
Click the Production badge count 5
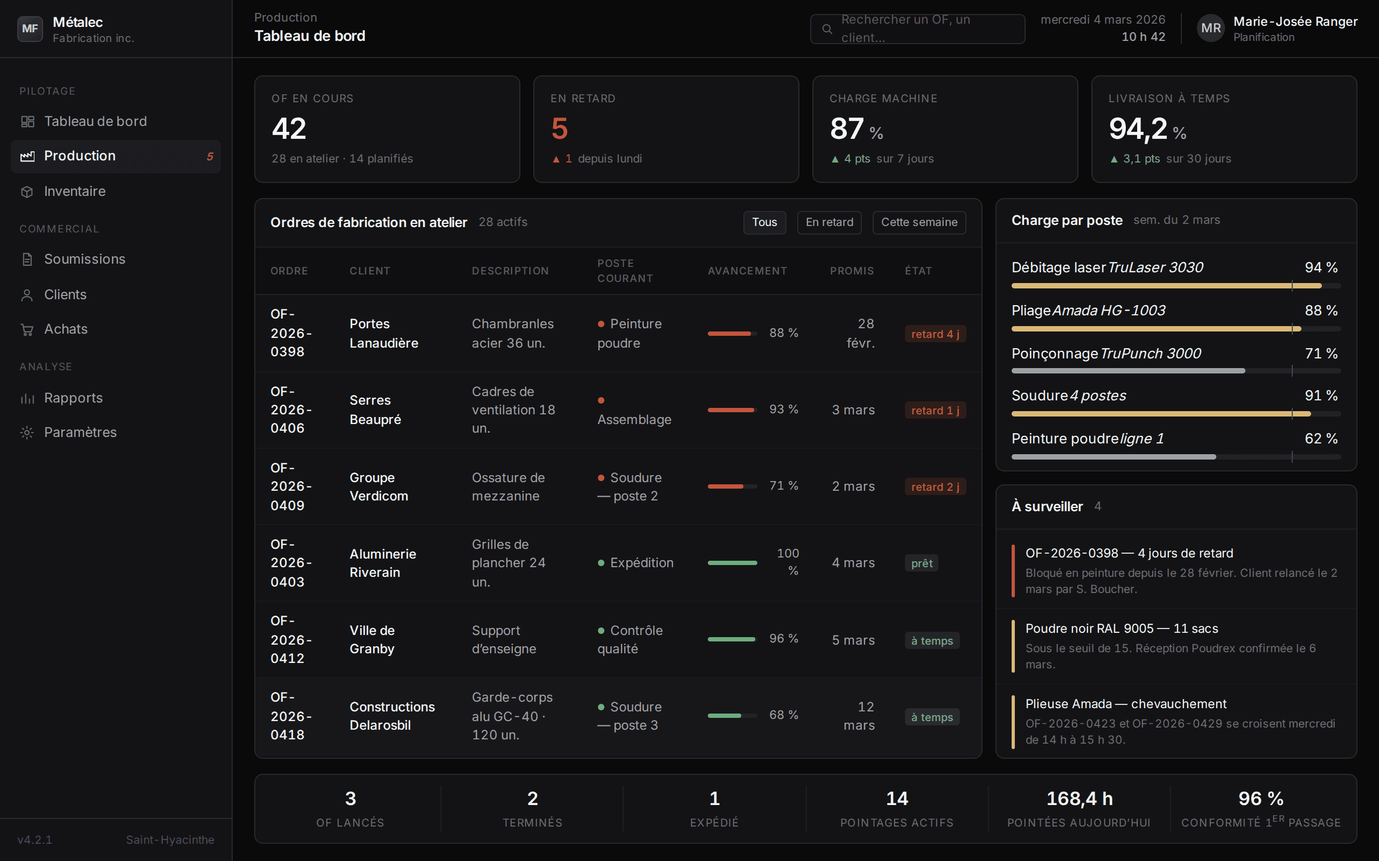click(210, 157)
